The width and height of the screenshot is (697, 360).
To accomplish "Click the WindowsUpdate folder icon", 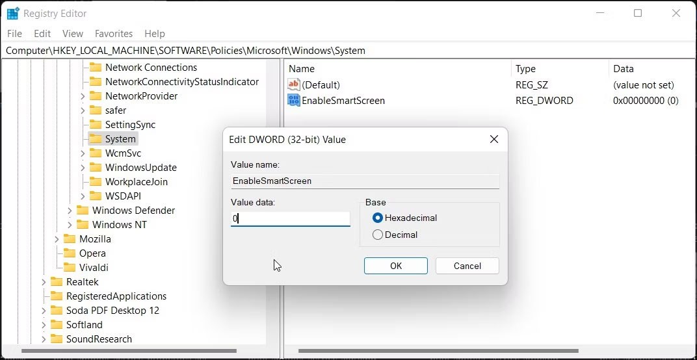I will [x=96, y=168].
